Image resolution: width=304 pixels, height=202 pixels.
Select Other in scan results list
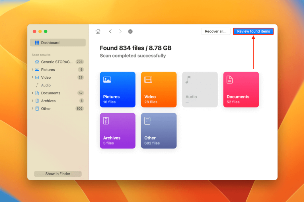pyautogui.click(x=46, y=109)
